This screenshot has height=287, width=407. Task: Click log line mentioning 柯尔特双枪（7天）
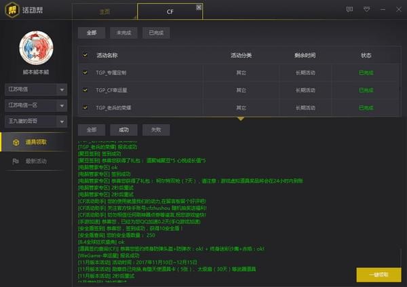point(191,180)
